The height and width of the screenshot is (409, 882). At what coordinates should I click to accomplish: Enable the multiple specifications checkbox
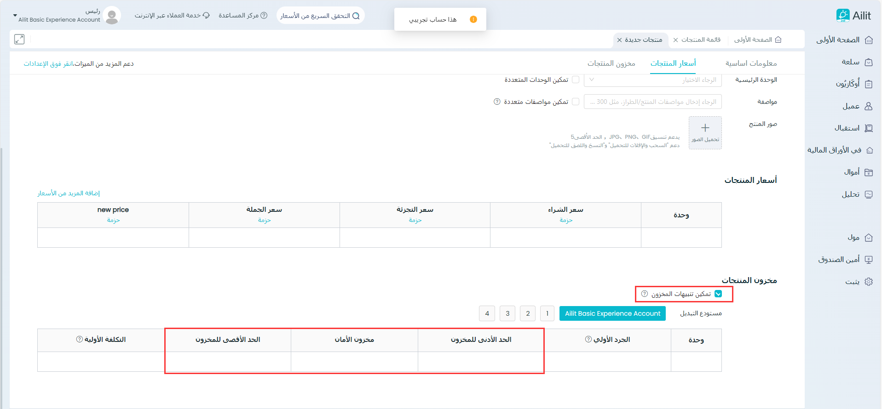pos(576,102)
